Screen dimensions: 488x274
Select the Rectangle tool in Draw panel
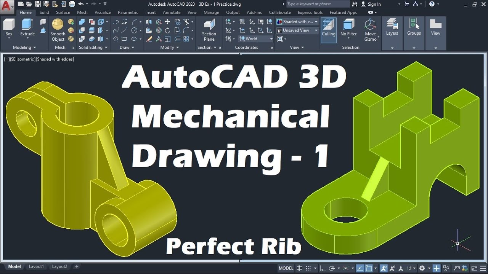click(x=124, y=39)
